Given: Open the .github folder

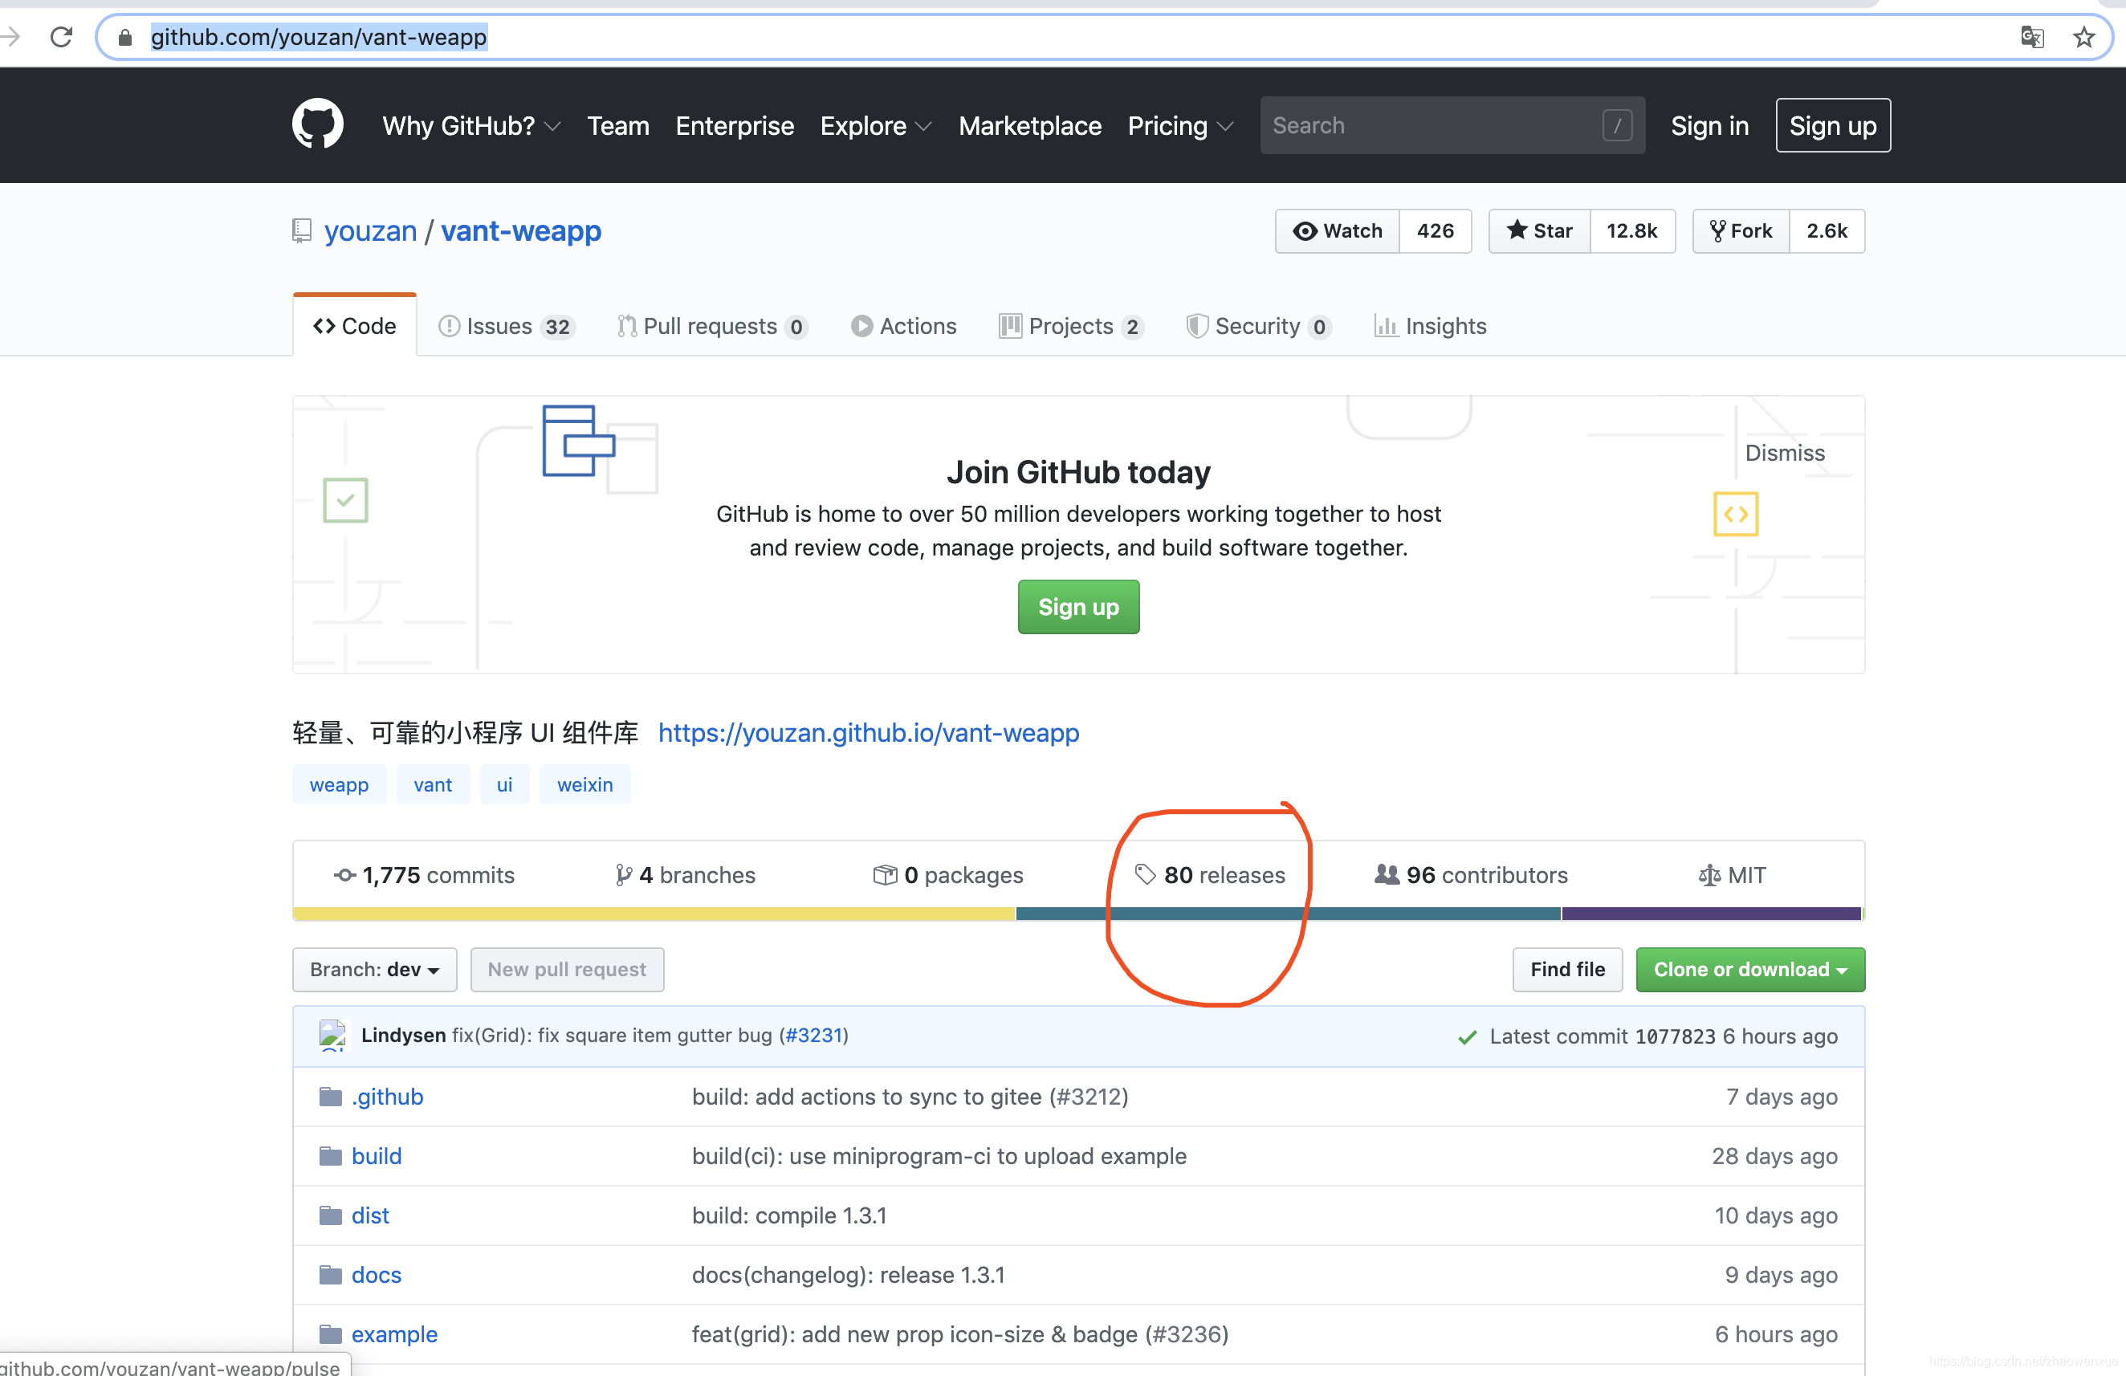Looking at the screenshot, I should (387, 1097).
